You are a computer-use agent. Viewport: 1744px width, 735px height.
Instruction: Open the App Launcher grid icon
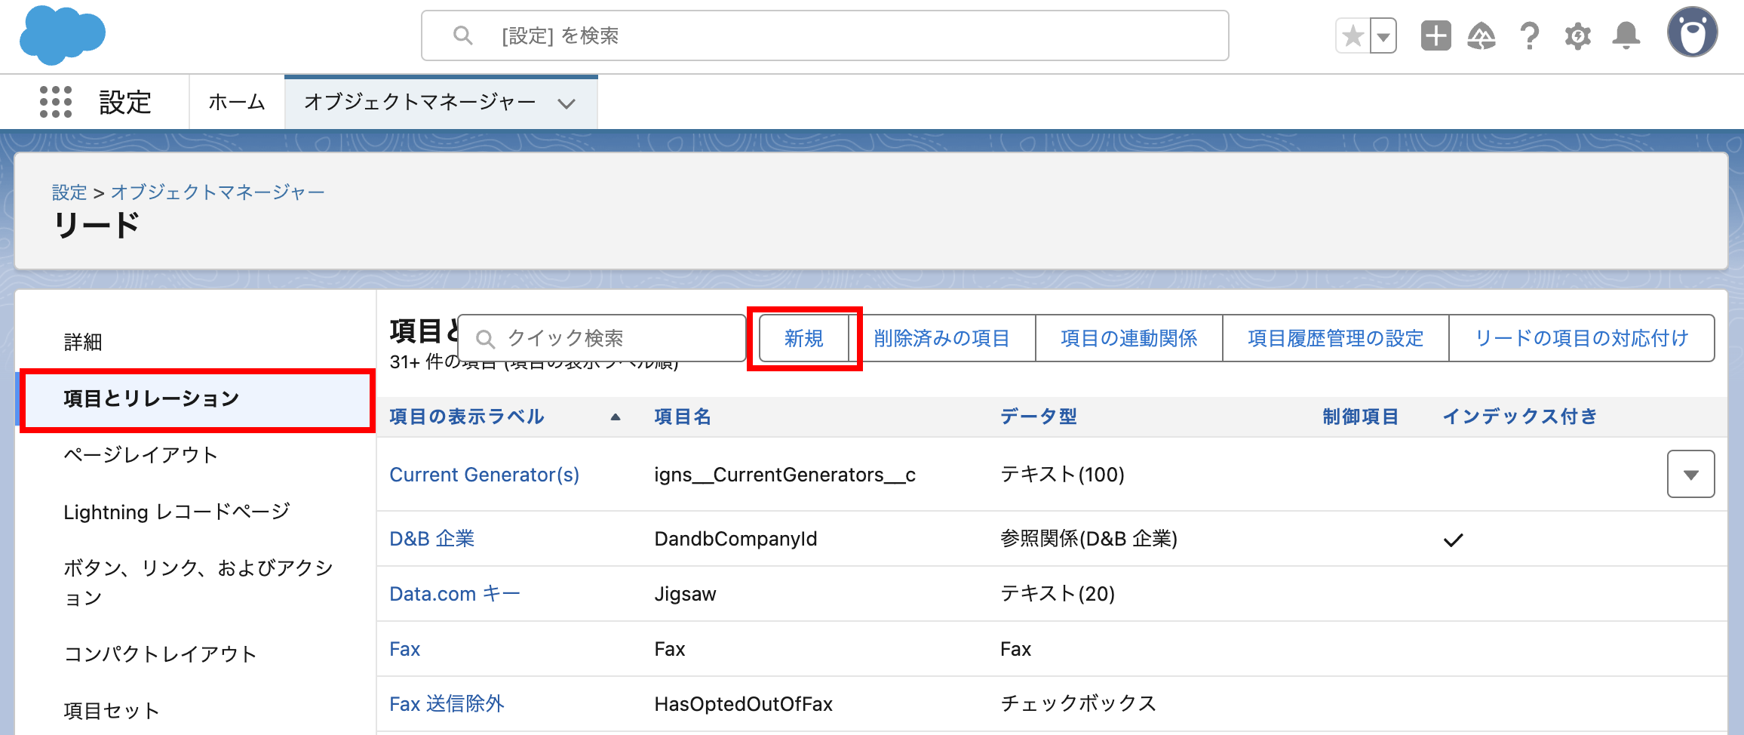(55, 102)
